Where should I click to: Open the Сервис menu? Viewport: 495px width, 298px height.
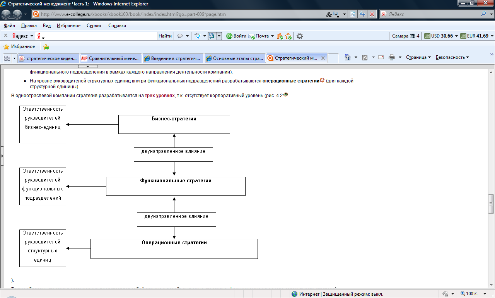94,26
